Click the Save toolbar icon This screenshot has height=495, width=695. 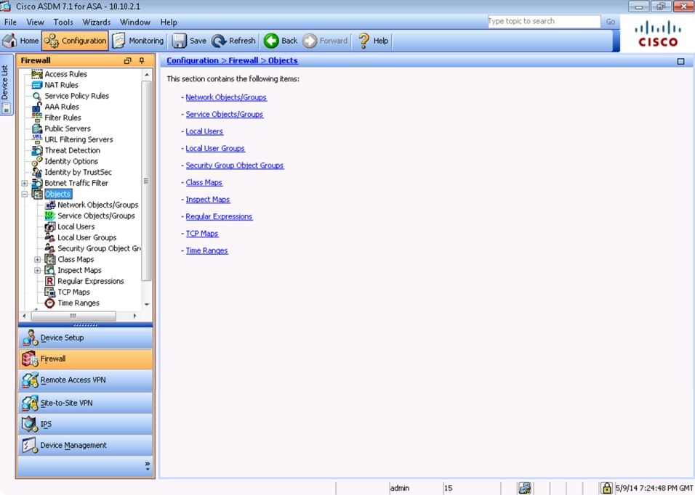(180, 41)
